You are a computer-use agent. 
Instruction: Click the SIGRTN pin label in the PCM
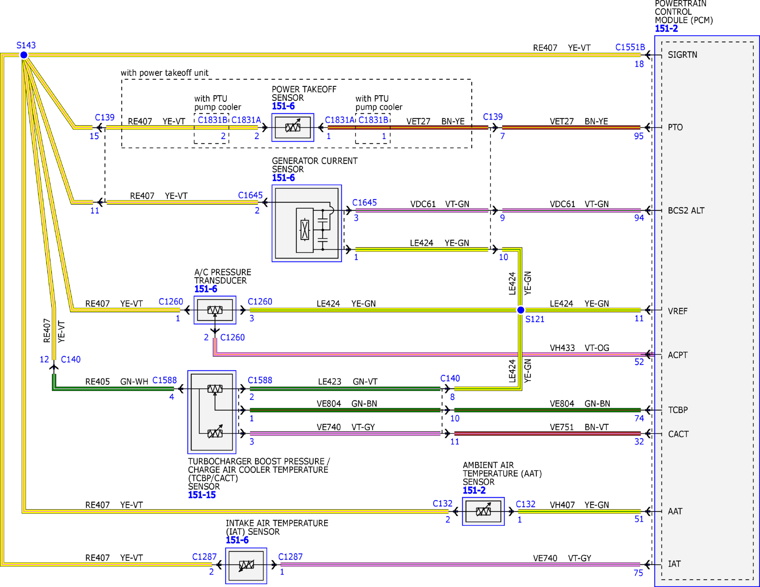[x=682, y=55]
